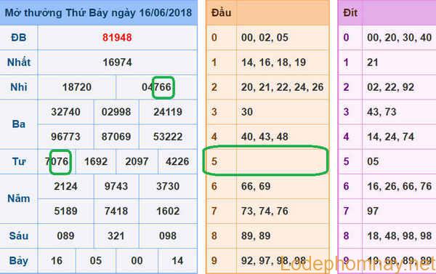Click the 'Tư' row label
Image resolution: width=436 pixels, height=274 pixels.
click(19, 161)
